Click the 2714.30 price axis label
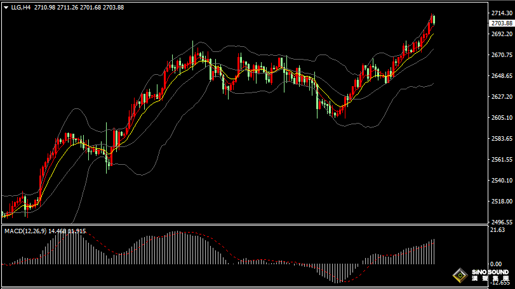The width and height of the screenshot is (515, 289). (x=501, y=13)
